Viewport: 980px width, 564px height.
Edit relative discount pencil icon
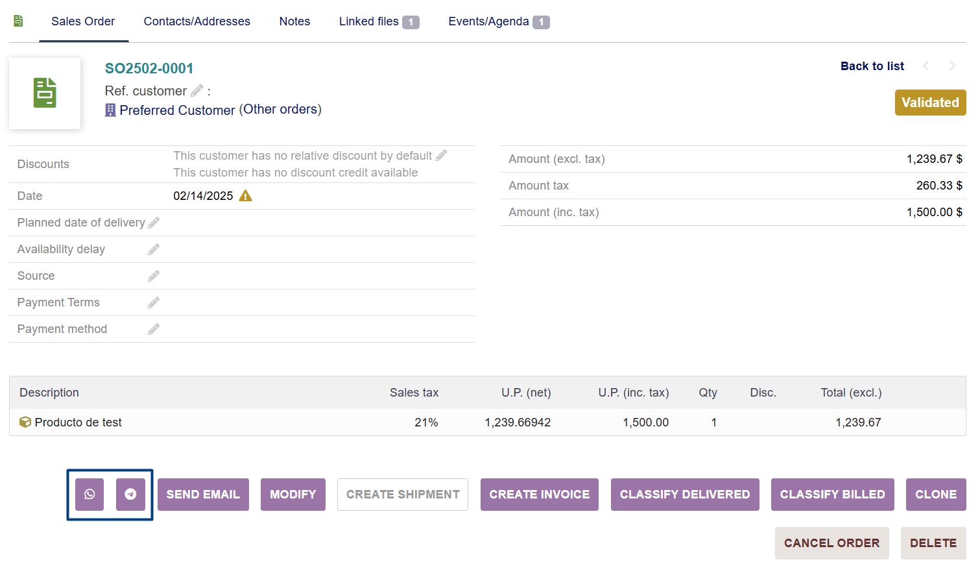pos(442,156)
